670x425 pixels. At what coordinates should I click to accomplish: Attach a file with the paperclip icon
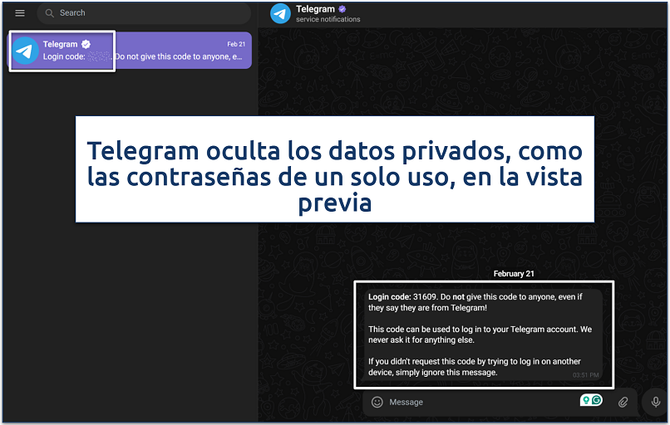(x=623, y=402)
